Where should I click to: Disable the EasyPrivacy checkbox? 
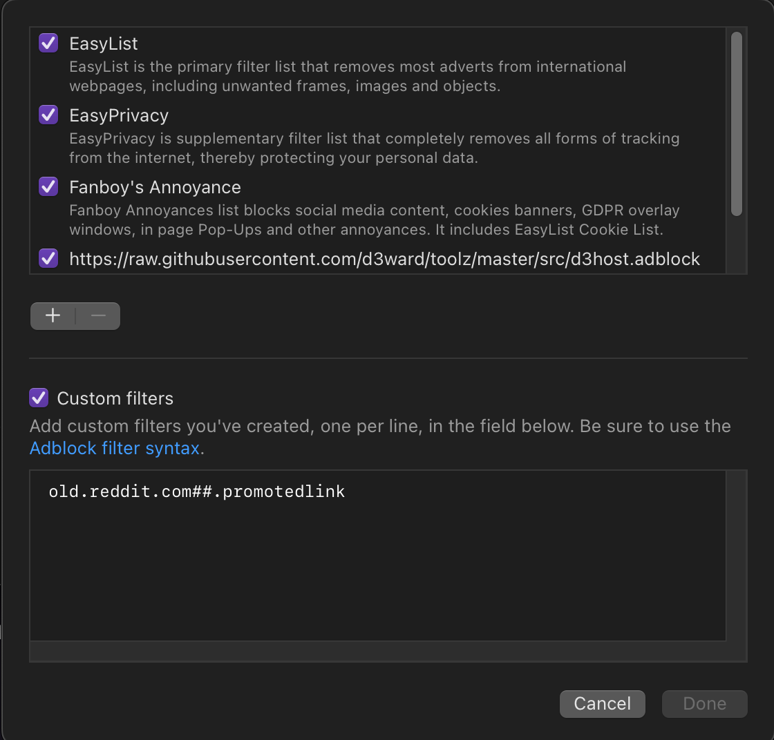(48, 115)
